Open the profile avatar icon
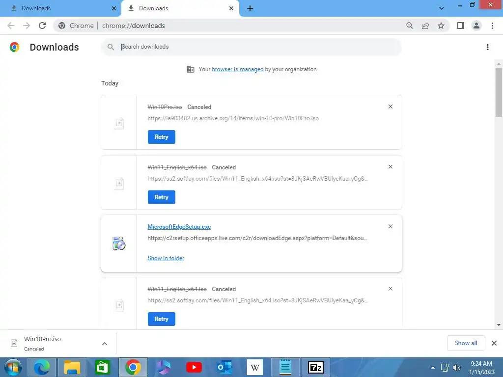 click(476, 26)
